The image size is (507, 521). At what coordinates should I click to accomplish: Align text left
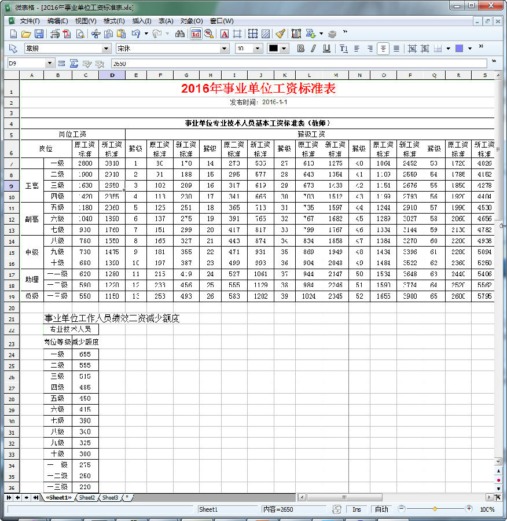[x=357, y=49]
